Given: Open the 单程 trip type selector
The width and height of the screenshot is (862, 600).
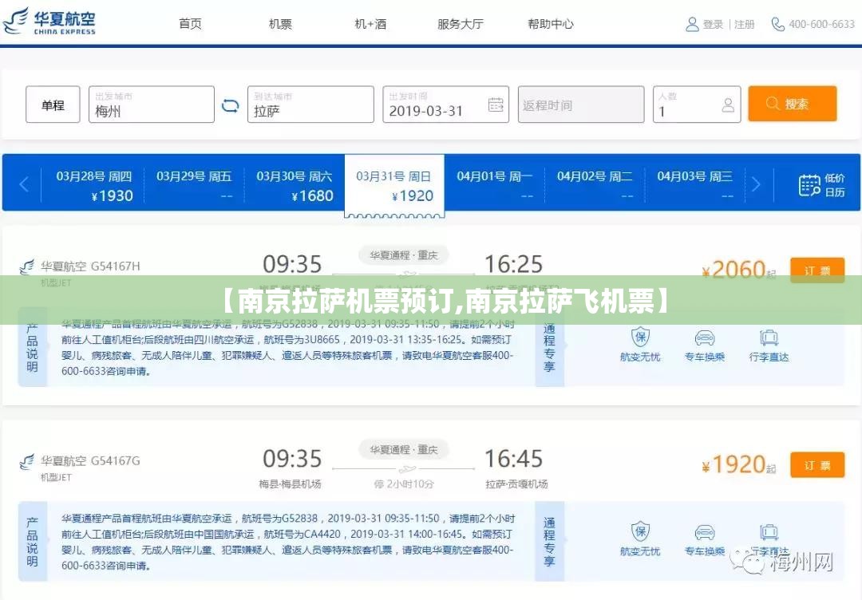Looking at the screenshot, I should point(53,105).
